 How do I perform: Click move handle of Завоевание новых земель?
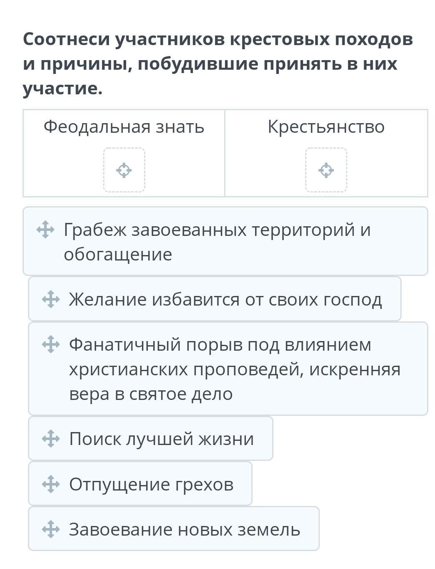click(x=51, y=529)
